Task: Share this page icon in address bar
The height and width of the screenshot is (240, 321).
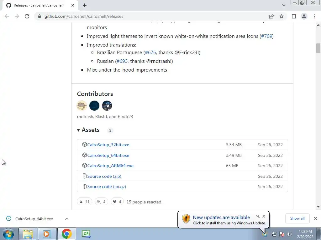Action: (271, 16)
